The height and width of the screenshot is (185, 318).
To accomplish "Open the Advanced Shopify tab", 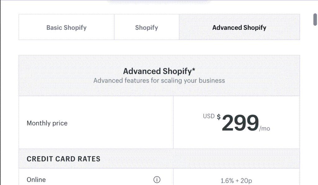I will click(x=239, y=27).
